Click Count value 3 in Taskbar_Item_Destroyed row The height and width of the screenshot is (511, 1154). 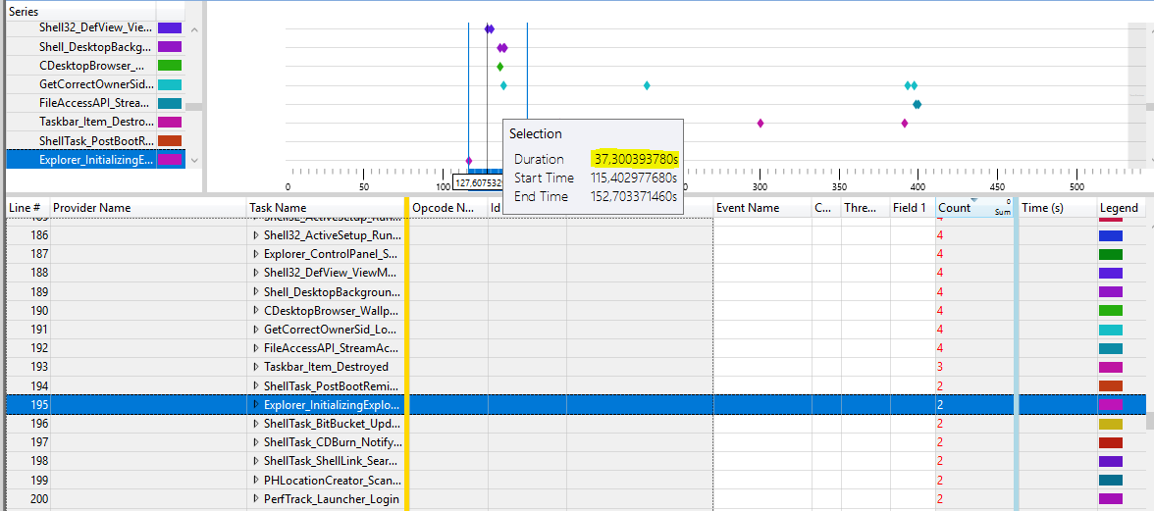[x=940, y=366]
